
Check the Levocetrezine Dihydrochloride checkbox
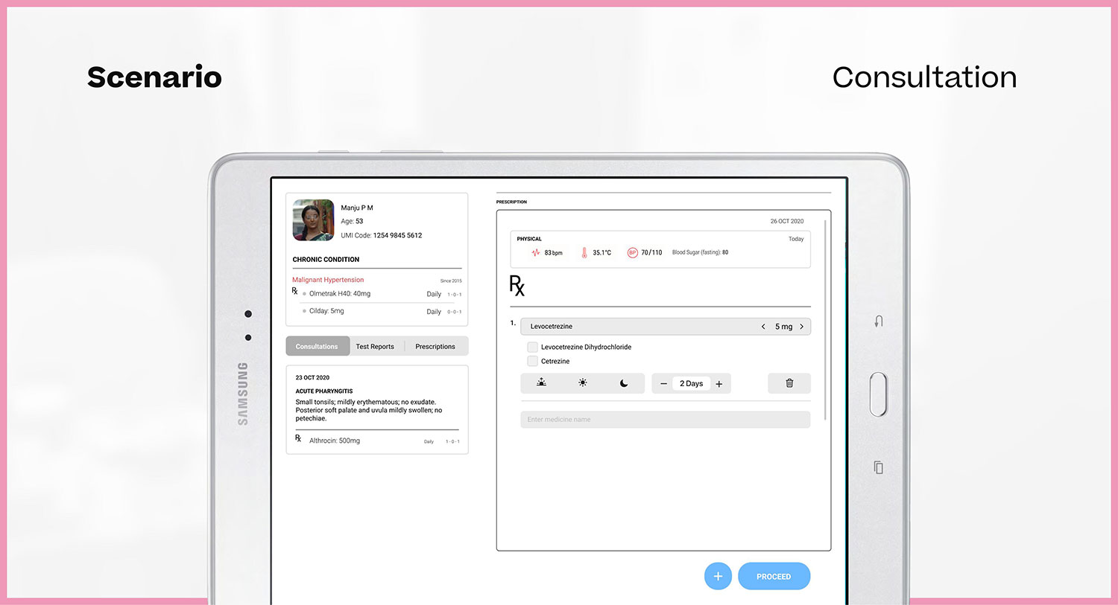coord(533,347)
